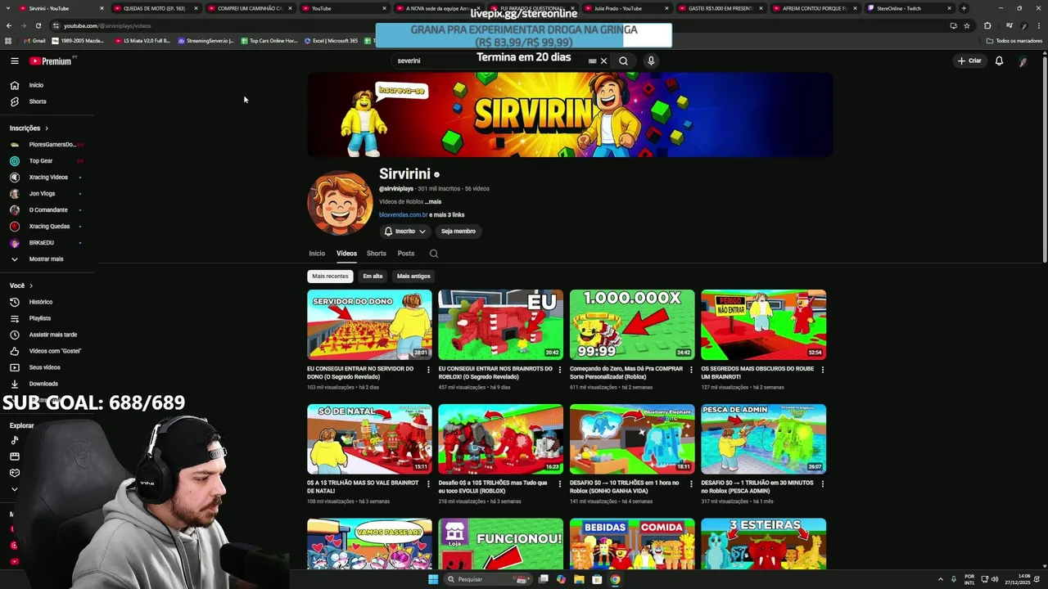Open Top Gear subscription channel
This screenshot has height=589, width=1048.
point(41,161)
